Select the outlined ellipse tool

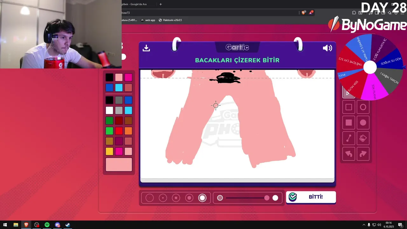(363, 107)
